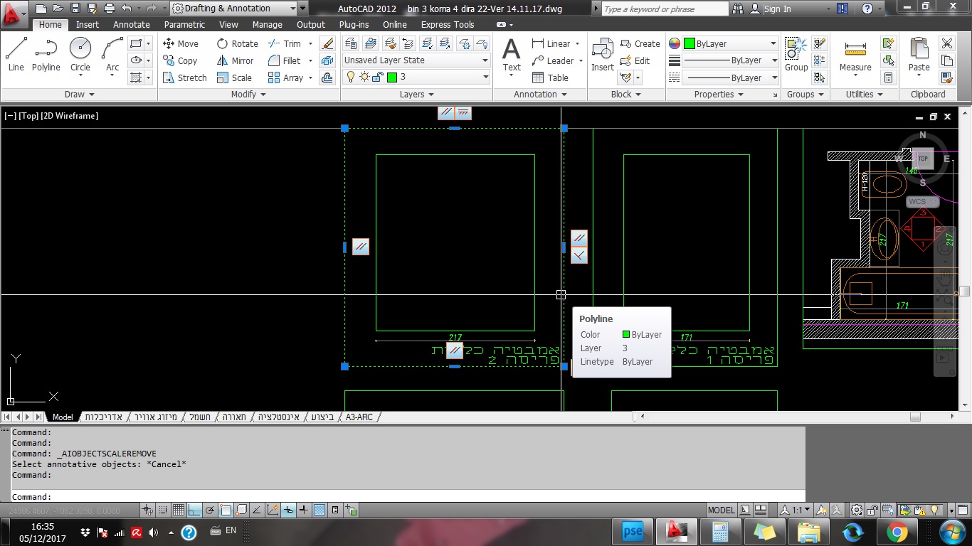Toggle the layer 3 lock icon
The height and width of the screenshot is (546, 972).
[378, 77]
